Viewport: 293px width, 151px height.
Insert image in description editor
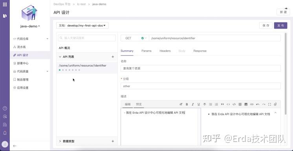pos(246,105)
